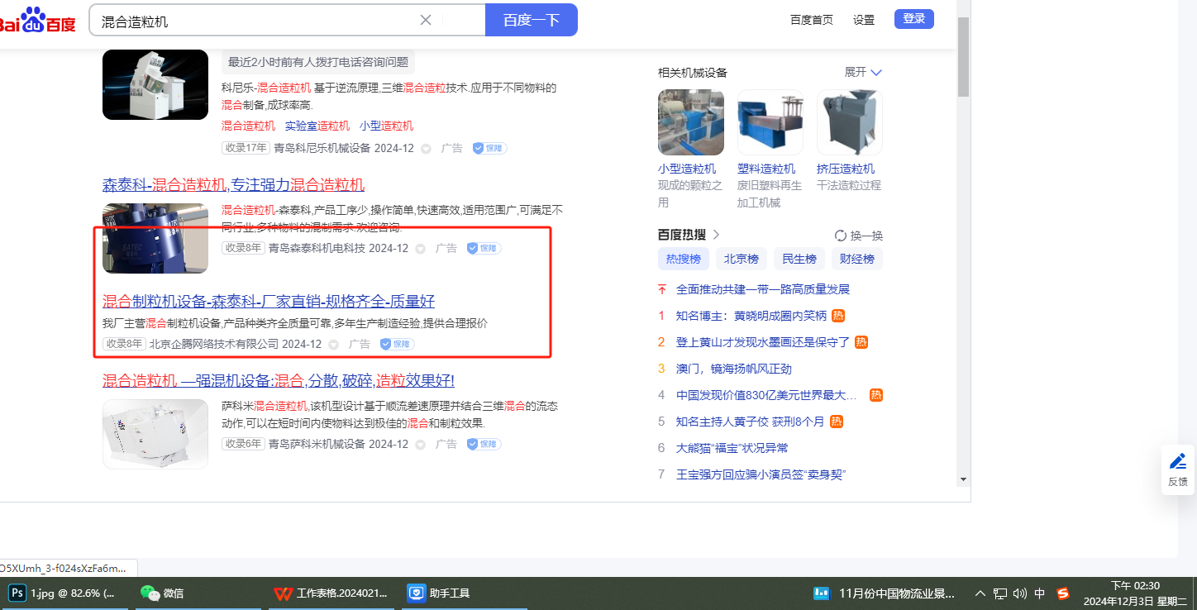The width and height of the screenshot is (1197, 610).
Task: Click the volume icon in the system tray
Action: pyautogui.click(x=1019, y=593)
